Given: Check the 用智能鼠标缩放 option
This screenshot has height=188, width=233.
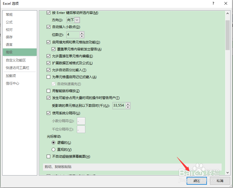Looking at the screenshot, I should click(x=49, y=91).
